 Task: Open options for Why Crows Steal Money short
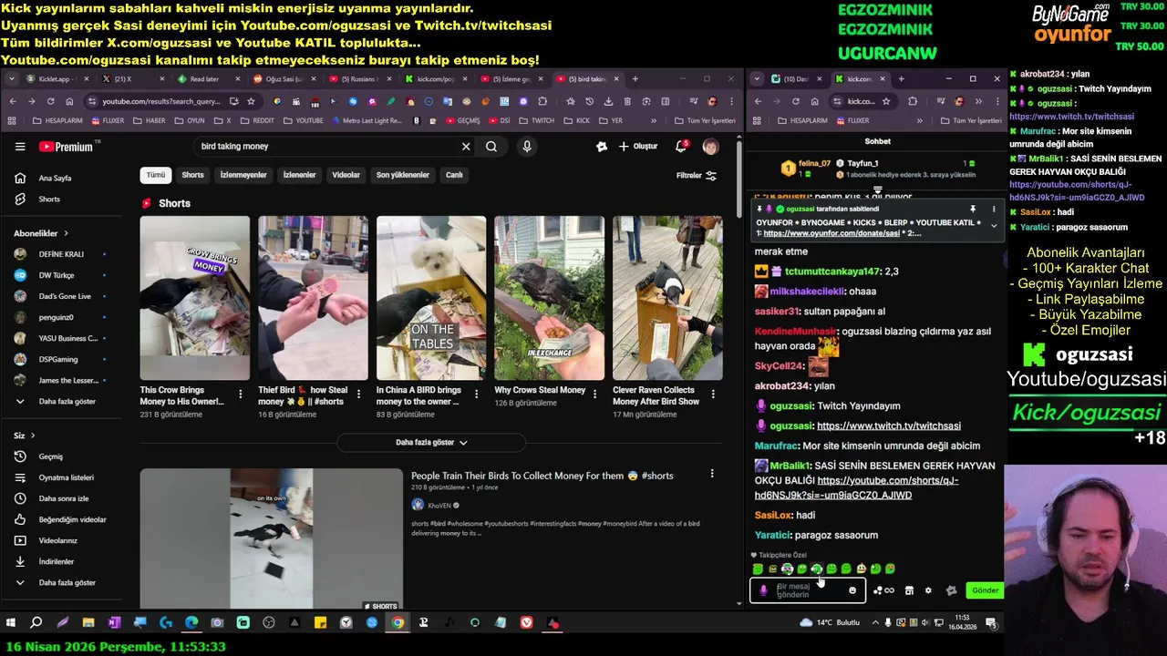tap(595, 395)
